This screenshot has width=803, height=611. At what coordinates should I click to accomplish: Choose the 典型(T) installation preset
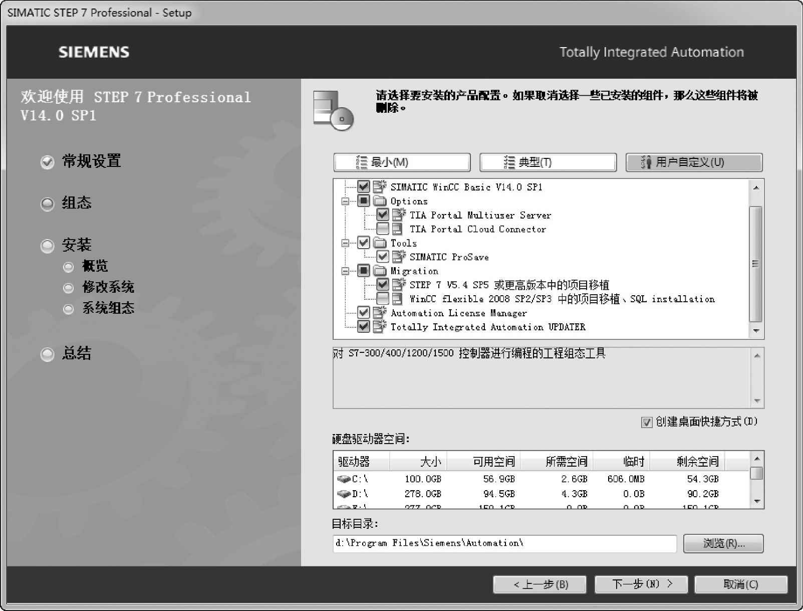(x=548, y=162)
